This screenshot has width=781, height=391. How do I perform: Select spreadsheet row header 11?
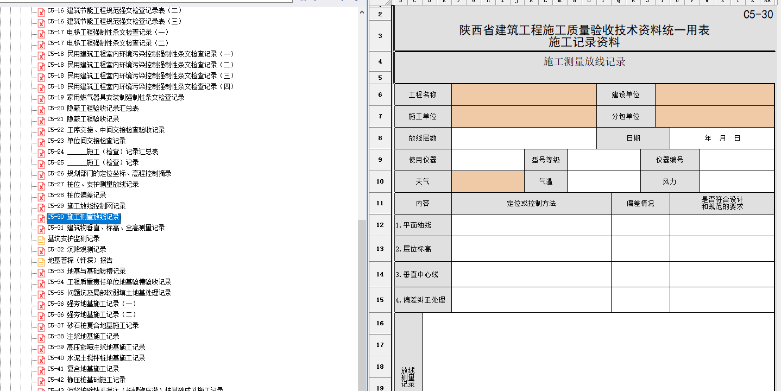(380, 203)
